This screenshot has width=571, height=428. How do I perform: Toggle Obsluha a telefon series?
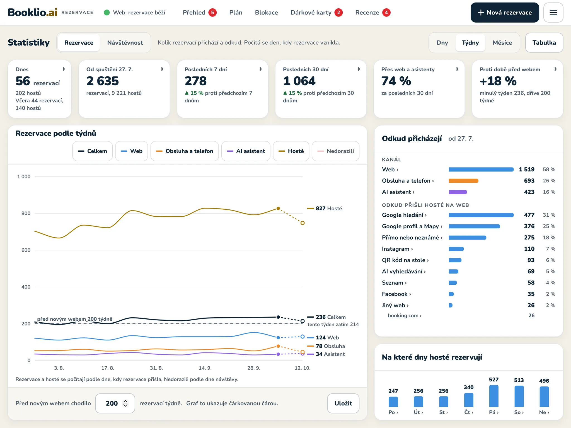185,151
